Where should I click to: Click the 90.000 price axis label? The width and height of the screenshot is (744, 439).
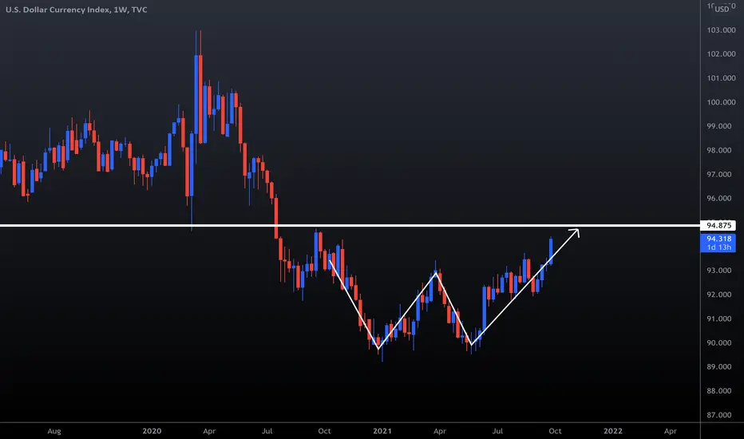click(718, 342)
